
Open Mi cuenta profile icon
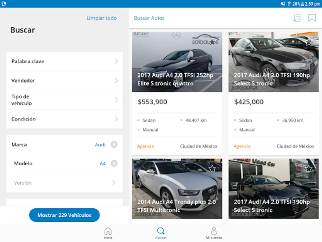tap(214, 233)
